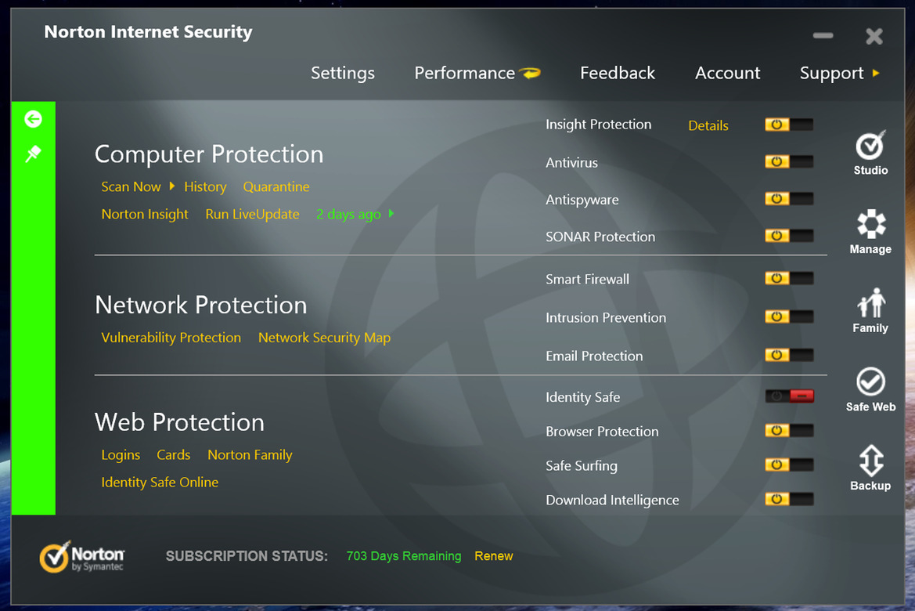Click the SUBSCRIPTION STATUS label
The image size is (915, 611).
click(247, 556)
